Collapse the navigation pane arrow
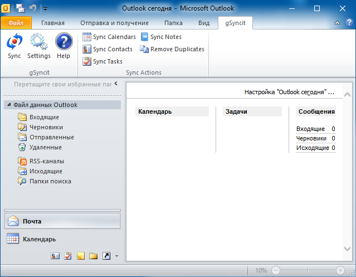Viewport: 356px width, 277px height. [116, 84]
